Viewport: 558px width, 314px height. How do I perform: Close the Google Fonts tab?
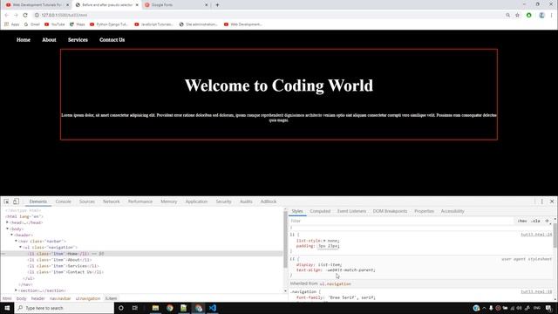click(x=206, y=5)
